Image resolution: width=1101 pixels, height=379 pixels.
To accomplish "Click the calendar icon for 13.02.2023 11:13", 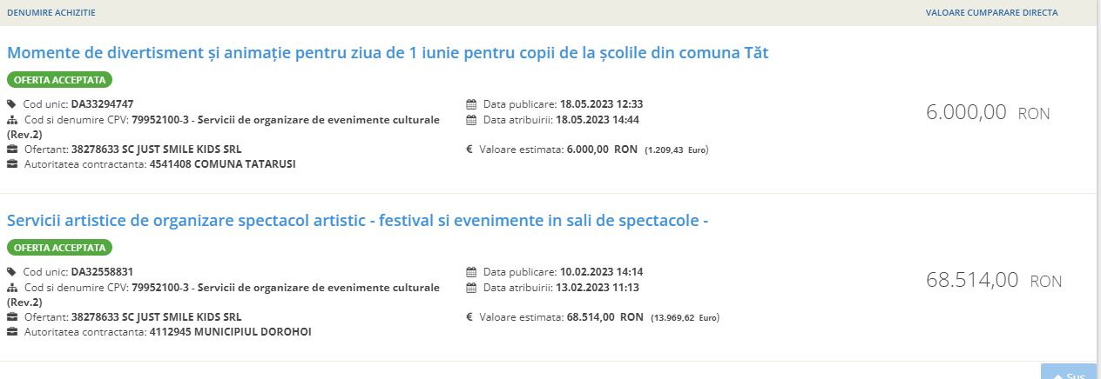I will [x=472, y=288].
